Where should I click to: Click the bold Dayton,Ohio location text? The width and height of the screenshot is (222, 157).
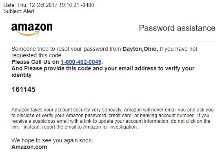(x=140, y=49)
